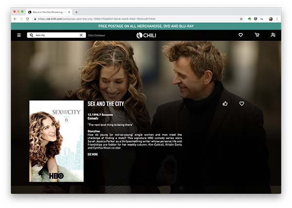The height and width of the screenshot is (208, 292).
Task: Click the site padlock icon in address bar
Action: (x=35, y=19)
